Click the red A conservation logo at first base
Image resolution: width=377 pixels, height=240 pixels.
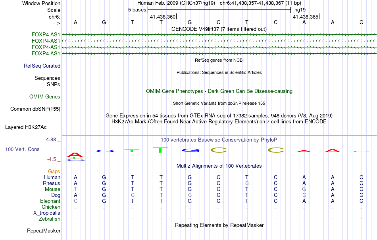[x=75, y=155]
